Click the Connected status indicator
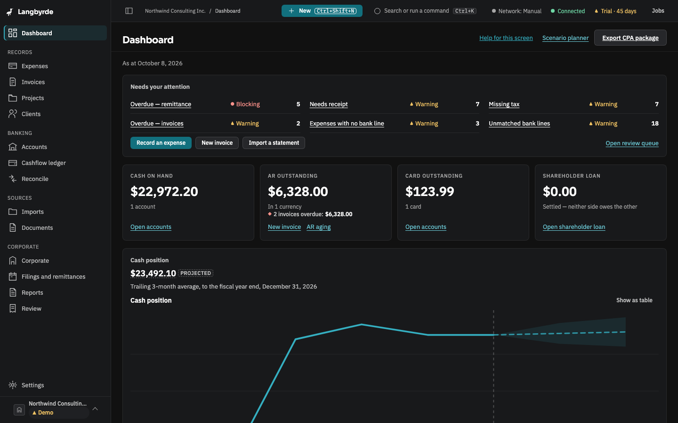 pos(568,11)
